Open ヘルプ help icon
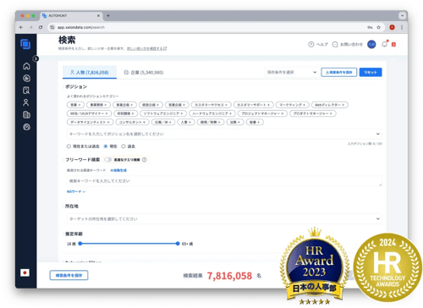Viewport: 423px width, 308px height. coord(310,44)
